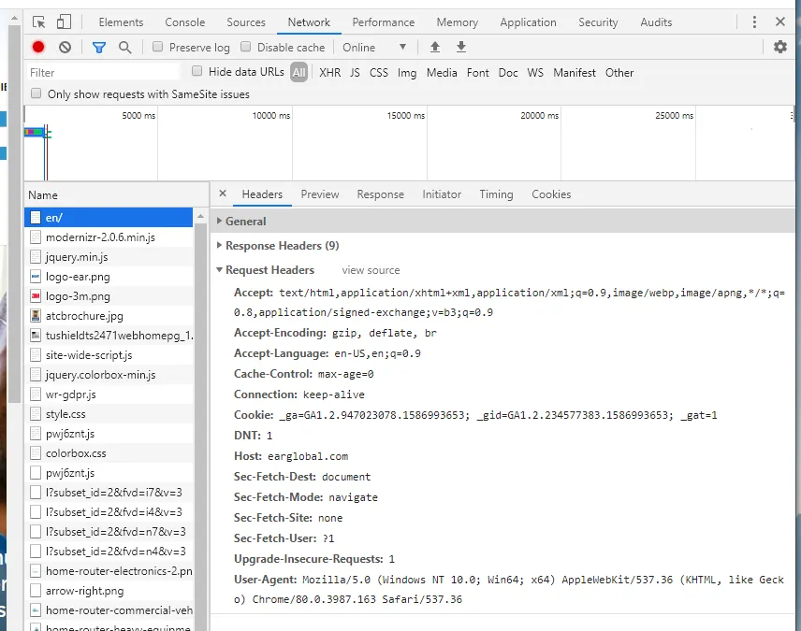801x631 pixels.
Task: Filter requests by Doc
Action: point(508,73)
